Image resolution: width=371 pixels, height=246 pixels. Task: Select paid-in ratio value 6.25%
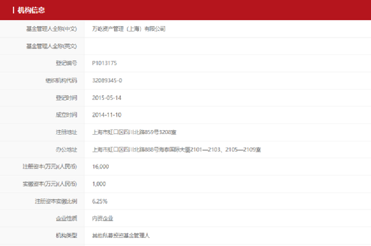[x=100, y=202]
